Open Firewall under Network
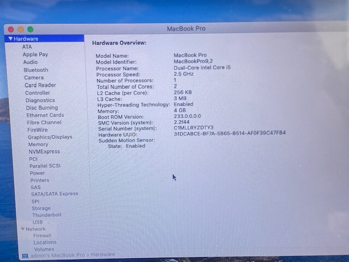Screen dimensions: 349x262 (x=43, y=235)
